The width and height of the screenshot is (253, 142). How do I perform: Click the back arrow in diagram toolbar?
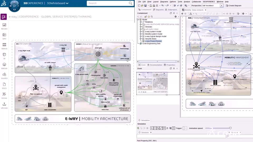point(182,14)
